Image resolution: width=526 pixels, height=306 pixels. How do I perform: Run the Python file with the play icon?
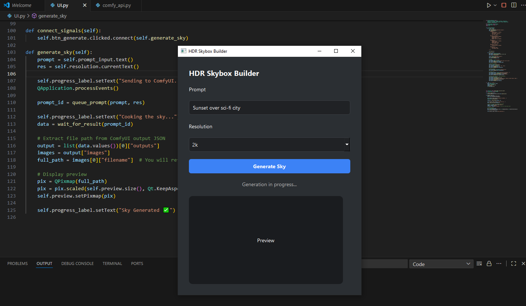[x=488, y=5]
